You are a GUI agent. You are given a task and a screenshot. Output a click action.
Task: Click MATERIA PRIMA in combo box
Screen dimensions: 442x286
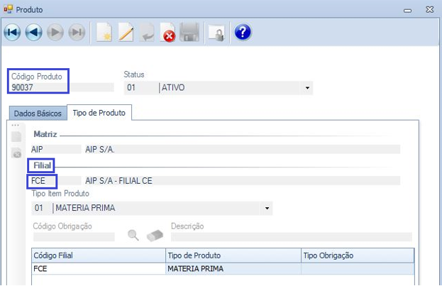85,208
